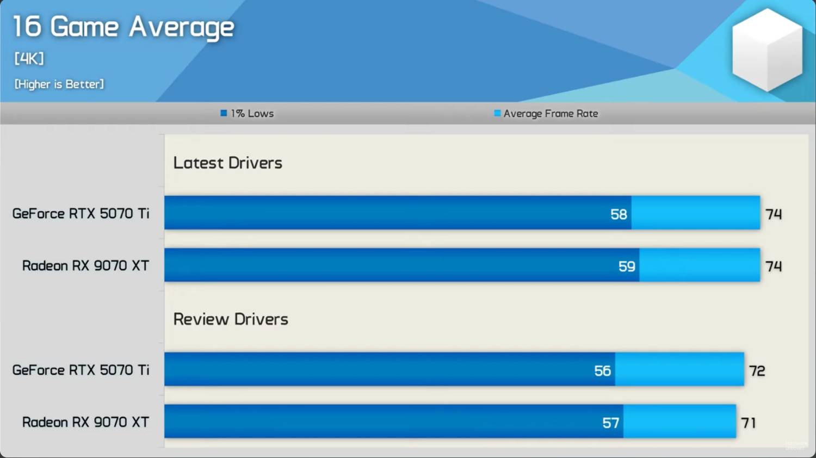Click GeForce RTX 5070 Ti label under Latest Drivers

[x=81, y=213]
